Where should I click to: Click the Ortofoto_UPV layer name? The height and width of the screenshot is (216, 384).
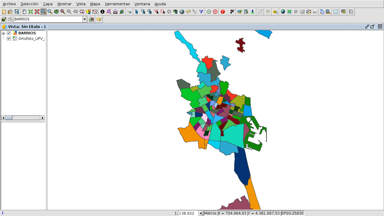[31, 39]
